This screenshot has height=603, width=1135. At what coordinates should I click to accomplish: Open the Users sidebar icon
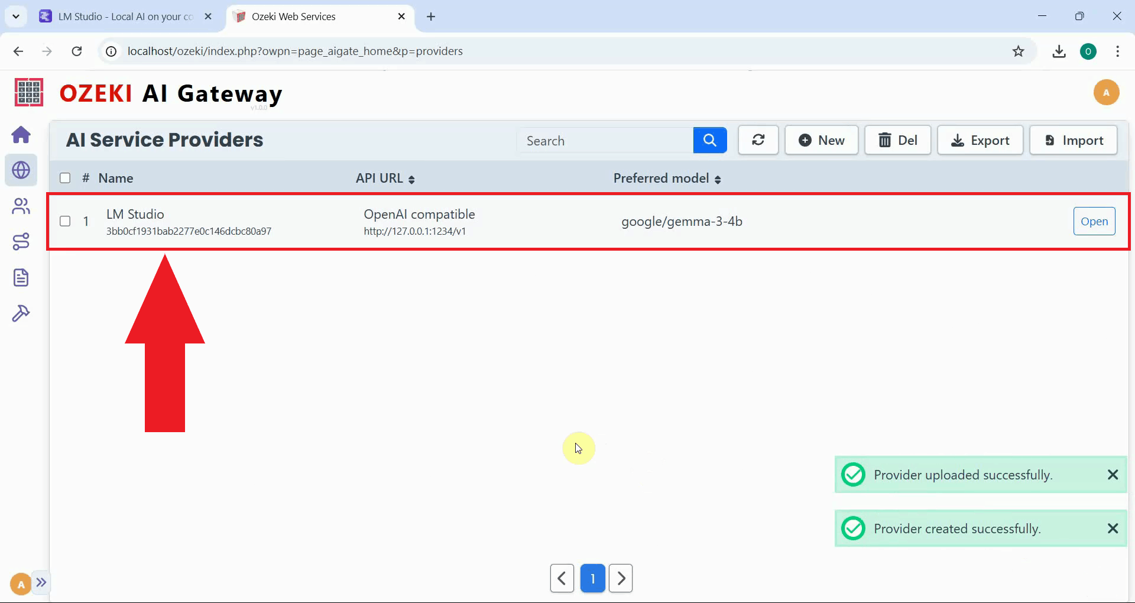(21, 206)
